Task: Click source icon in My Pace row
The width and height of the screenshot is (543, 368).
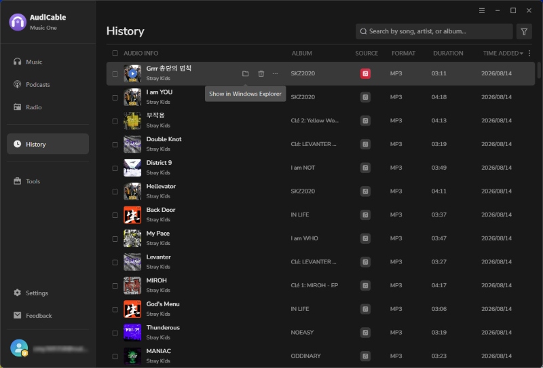Action: coord(365,238)
